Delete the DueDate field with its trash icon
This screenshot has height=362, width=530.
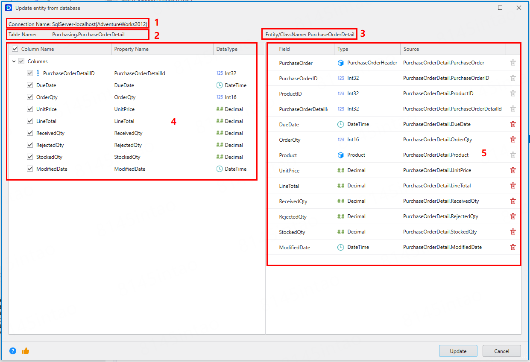coord(513,124)
